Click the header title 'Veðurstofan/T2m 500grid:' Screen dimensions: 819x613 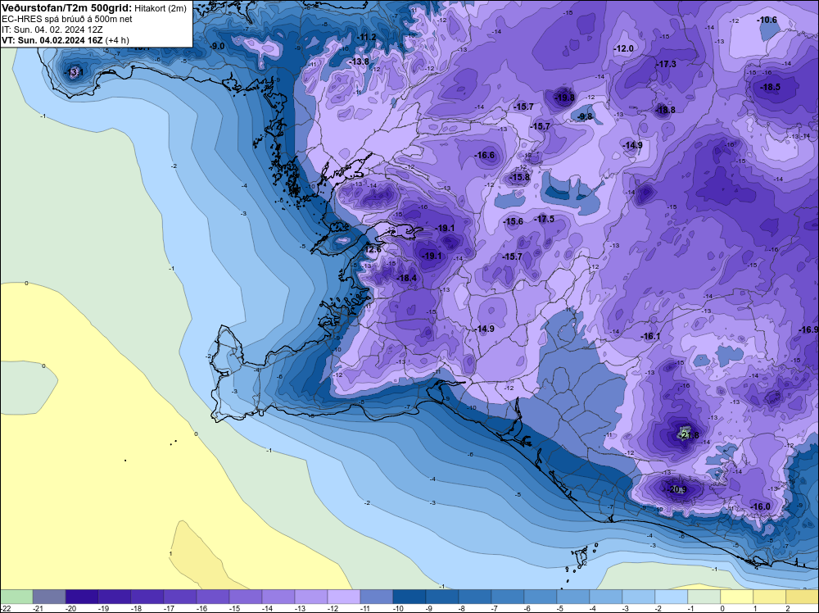coord(66,7)
